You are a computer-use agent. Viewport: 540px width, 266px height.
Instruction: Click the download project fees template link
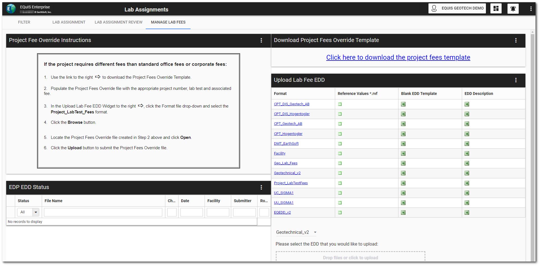click(x=398, y=57)
